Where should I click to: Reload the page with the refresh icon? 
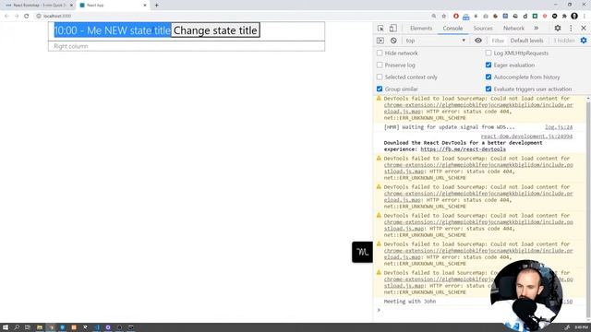[x=27, y=16]
